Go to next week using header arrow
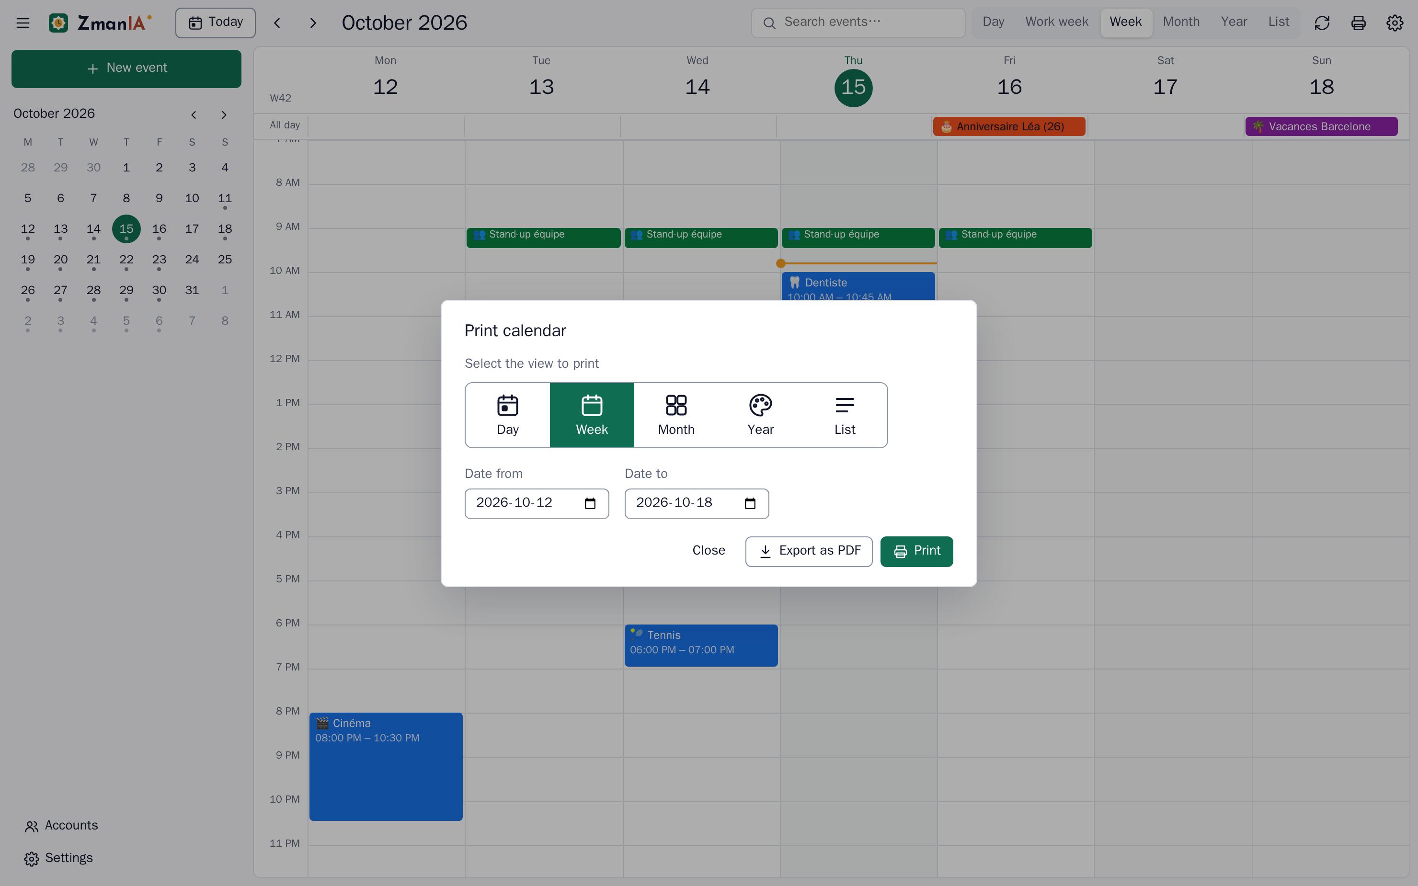The height and width of the screenshot is (886, 1418). (313, 23)
